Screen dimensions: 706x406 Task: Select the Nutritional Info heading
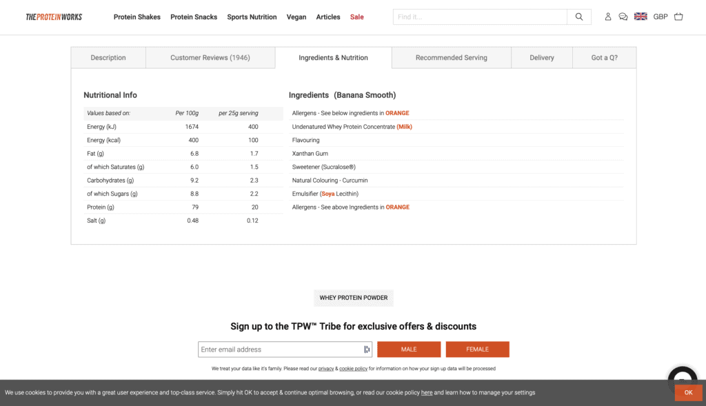coord(110,95)
